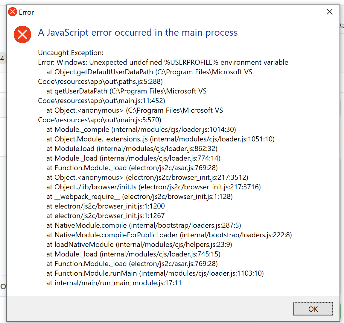Screen dimensions: 344x323
Task: Dismiss the dialog with the X close control
Action: pos(329,12)
